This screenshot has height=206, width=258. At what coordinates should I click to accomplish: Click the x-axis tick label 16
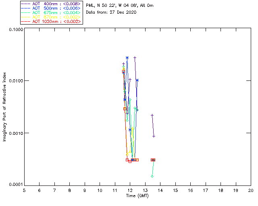(190, 190)
